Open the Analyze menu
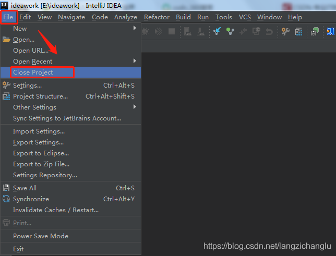 126,17
